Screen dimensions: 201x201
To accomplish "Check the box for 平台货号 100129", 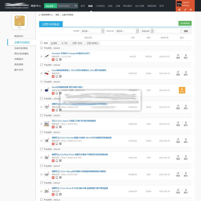I will (x=41, y=149).
